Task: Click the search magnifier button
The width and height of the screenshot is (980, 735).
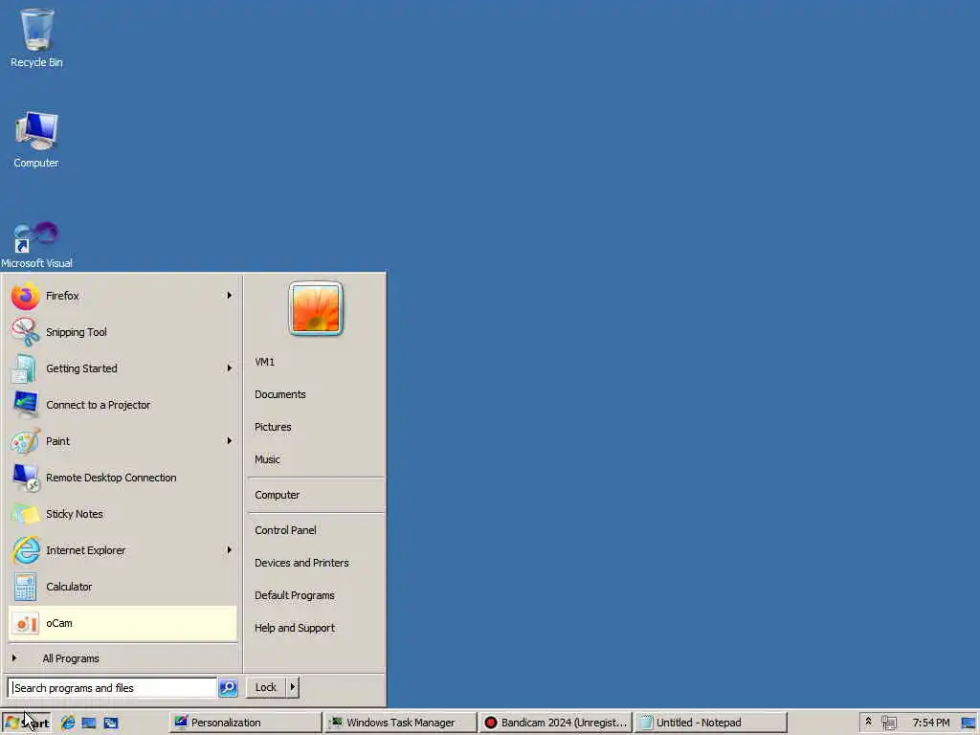Action: point(228,687)
